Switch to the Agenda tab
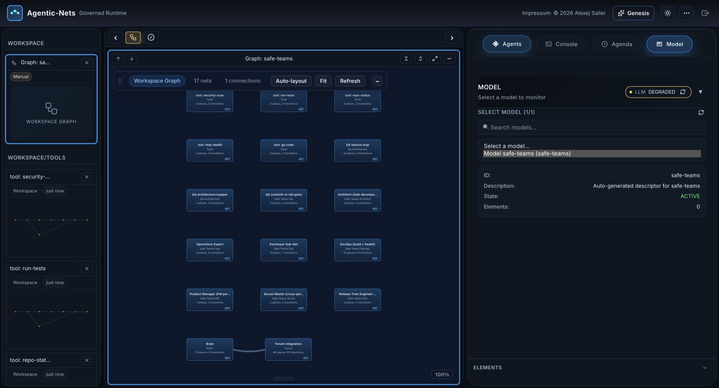This screenshot has width=719, height=388. click(x=617, y=44)
